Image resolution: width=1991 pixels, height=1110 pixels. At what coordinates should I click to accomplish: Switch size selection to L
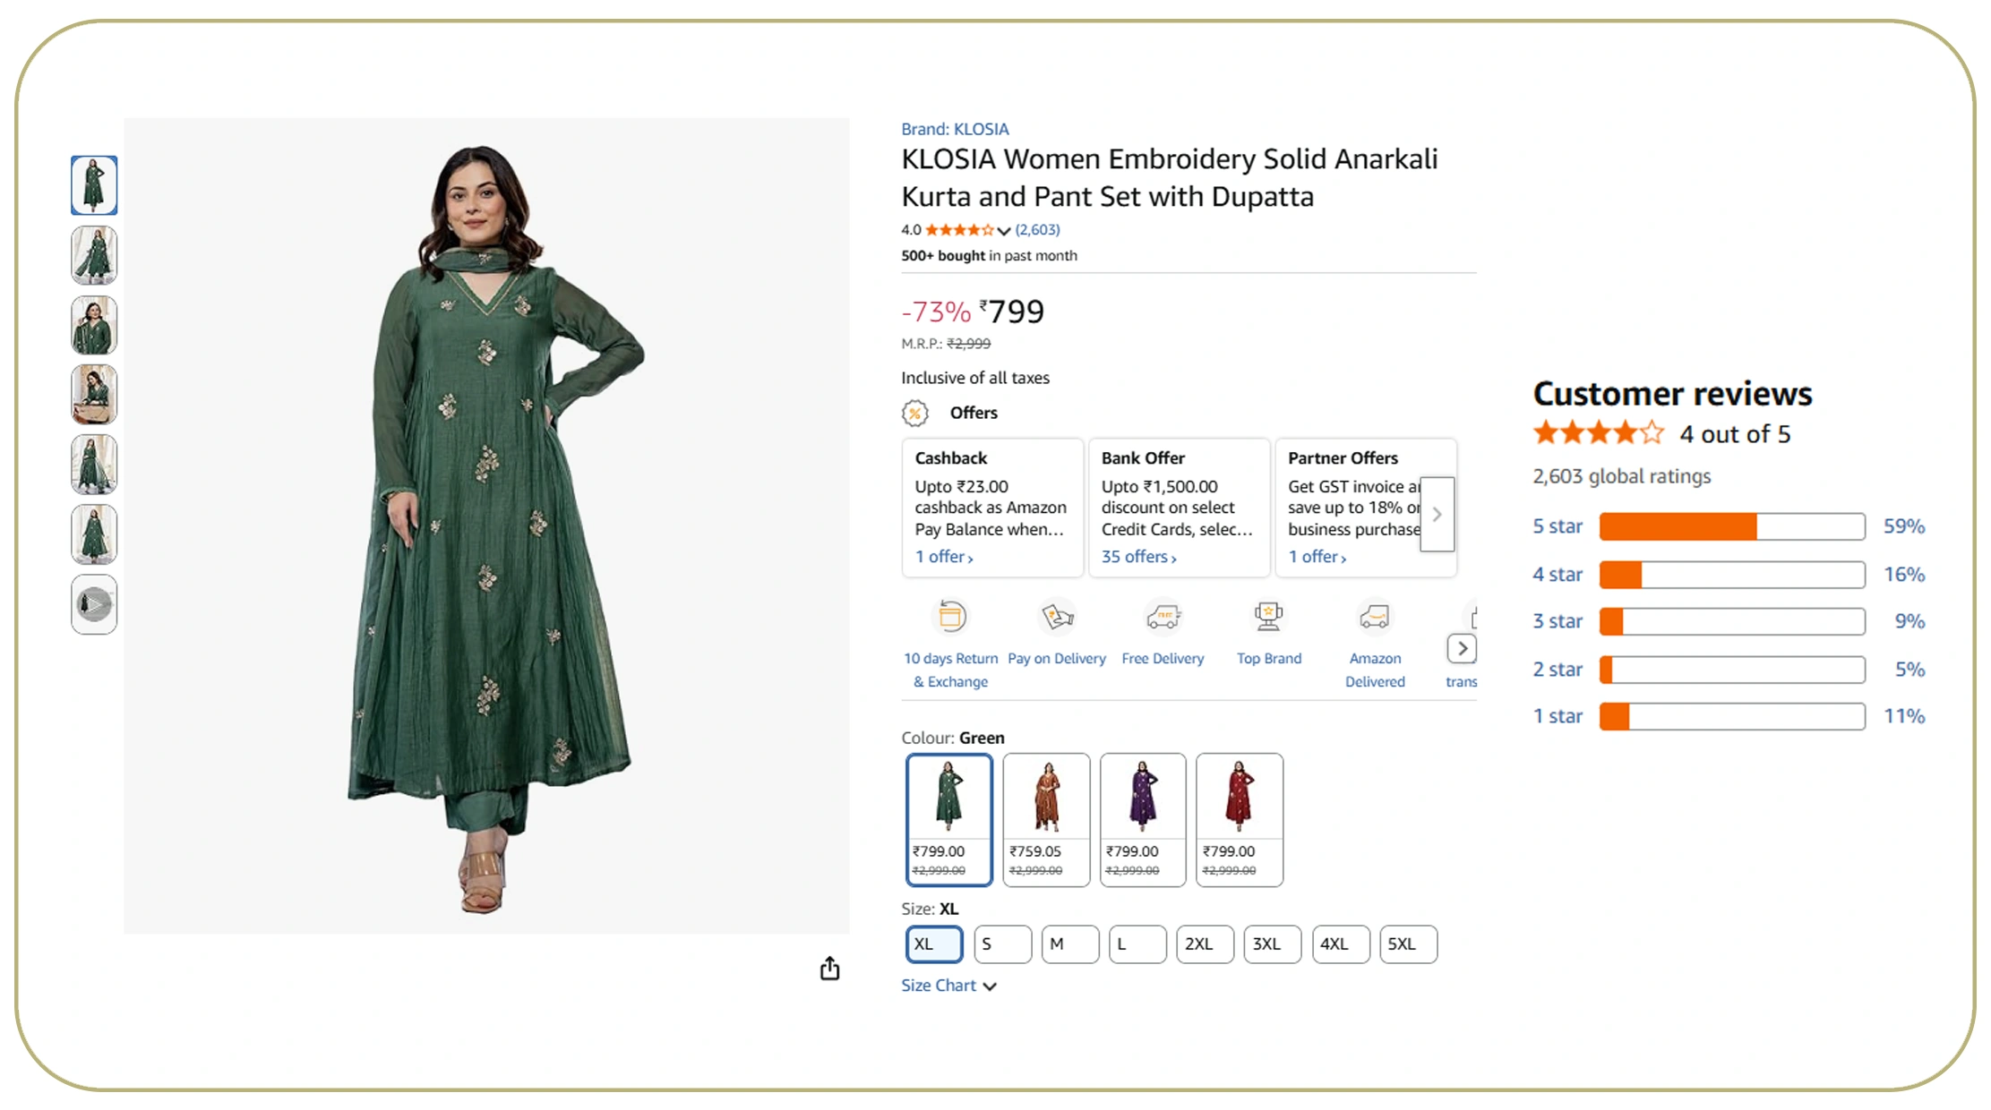click(x=1137, y=944)
